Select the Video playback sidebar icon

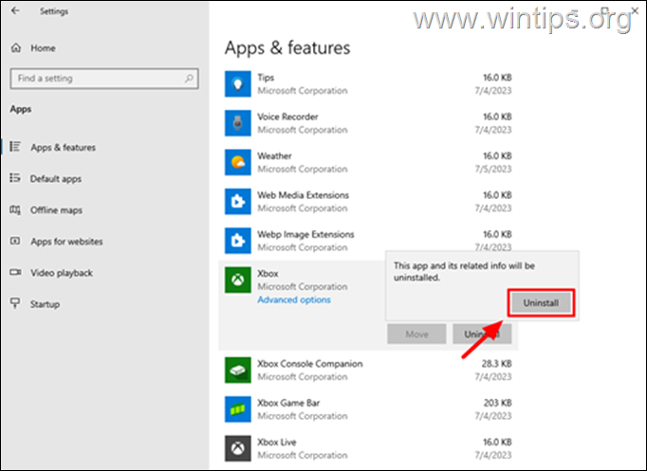15,272
